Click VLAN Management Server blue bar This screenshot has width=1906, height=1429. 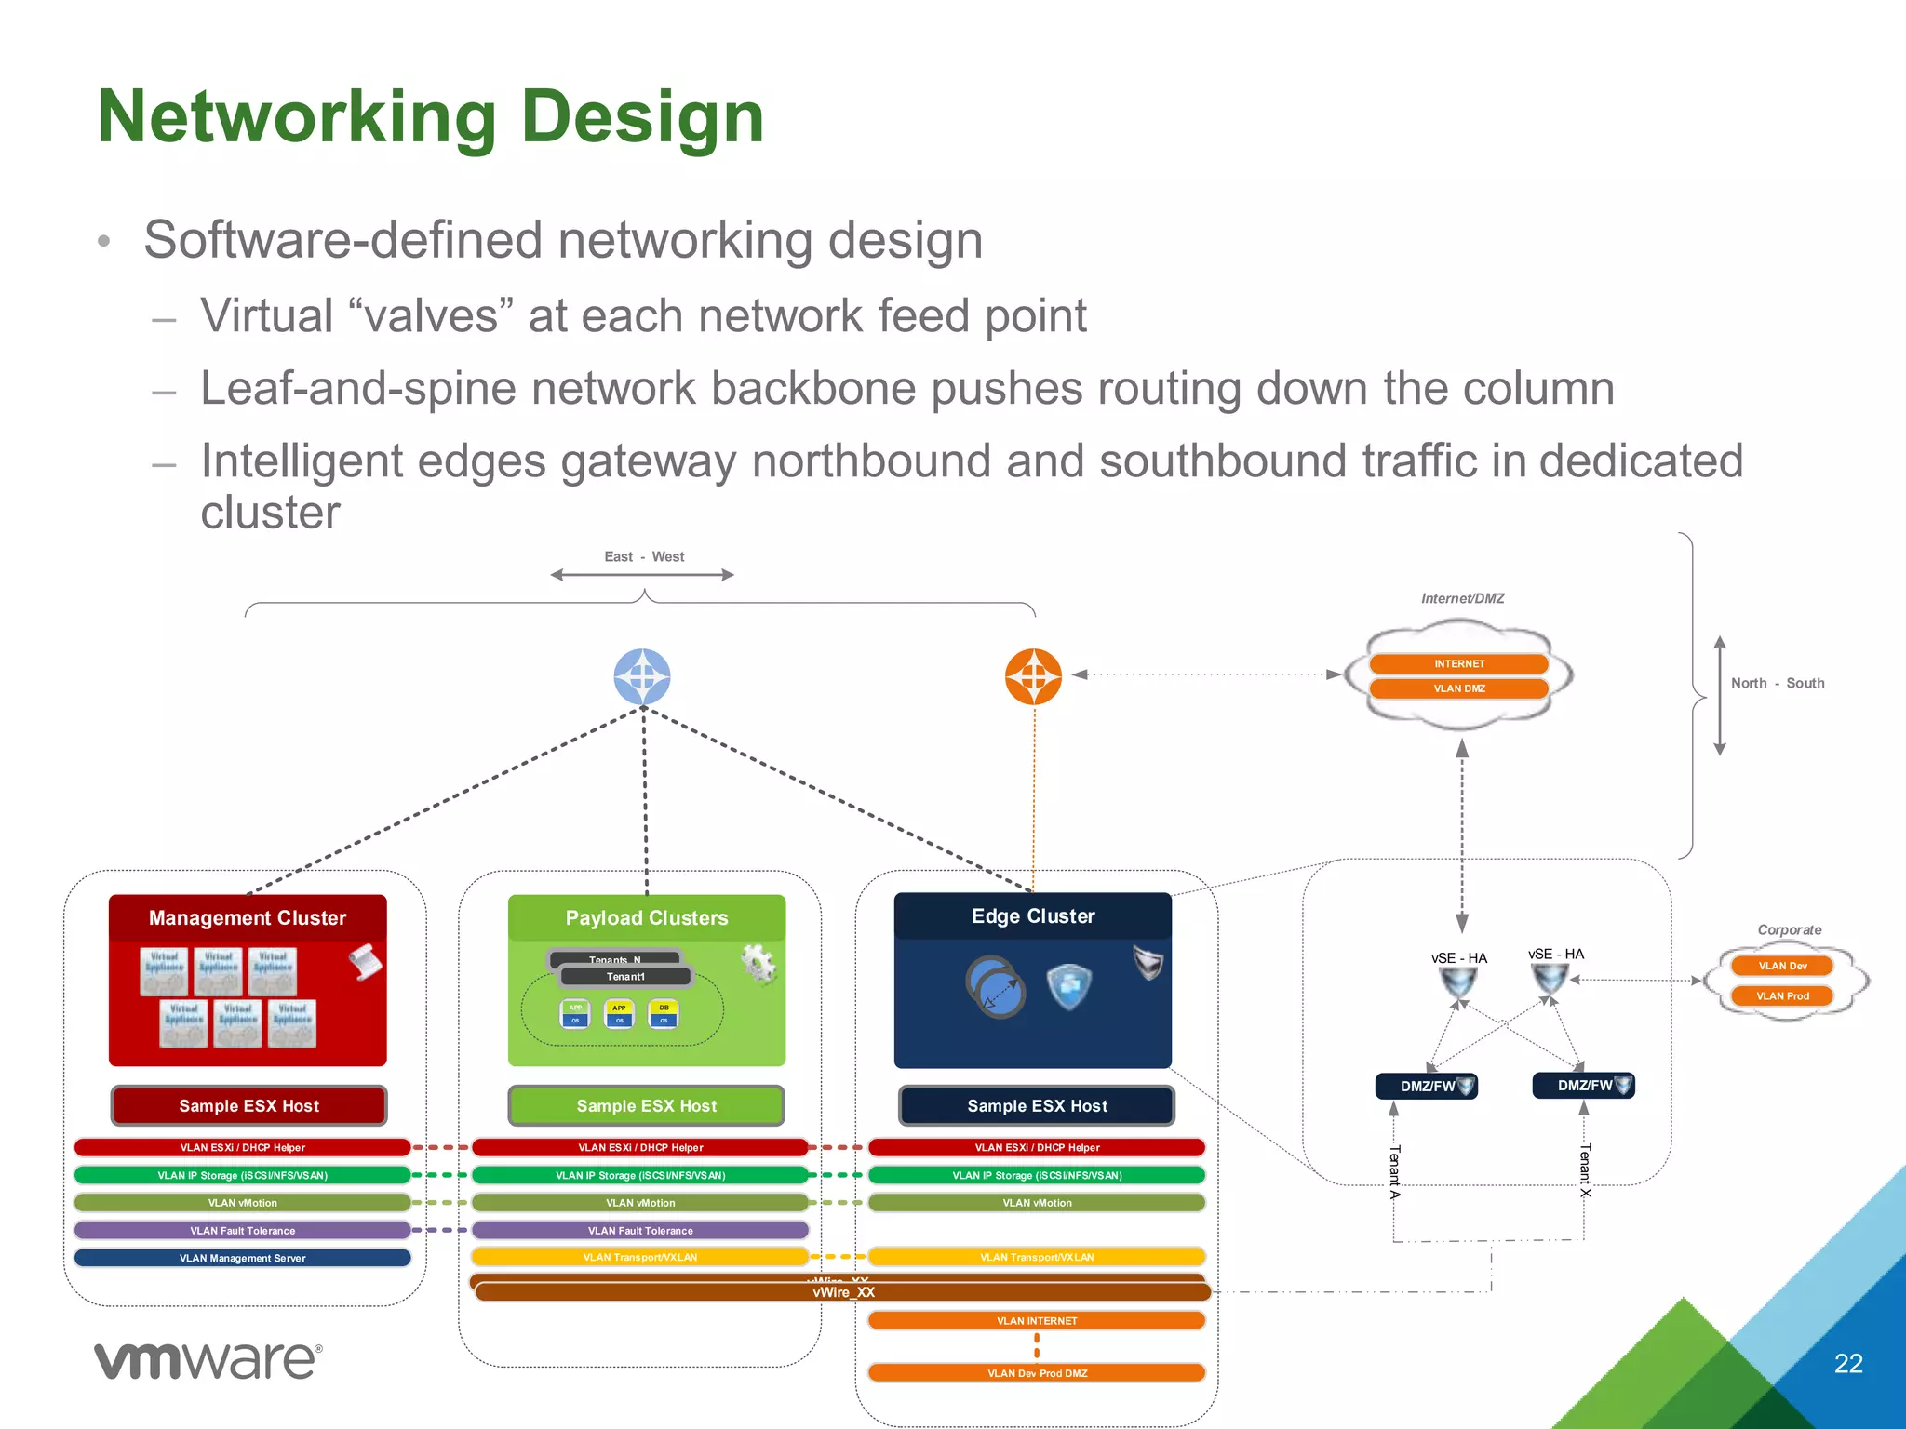coord(242,1258)
